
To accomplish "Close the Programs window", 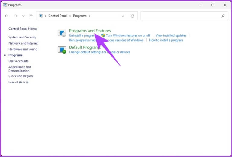I will click(x=225, y=5).
